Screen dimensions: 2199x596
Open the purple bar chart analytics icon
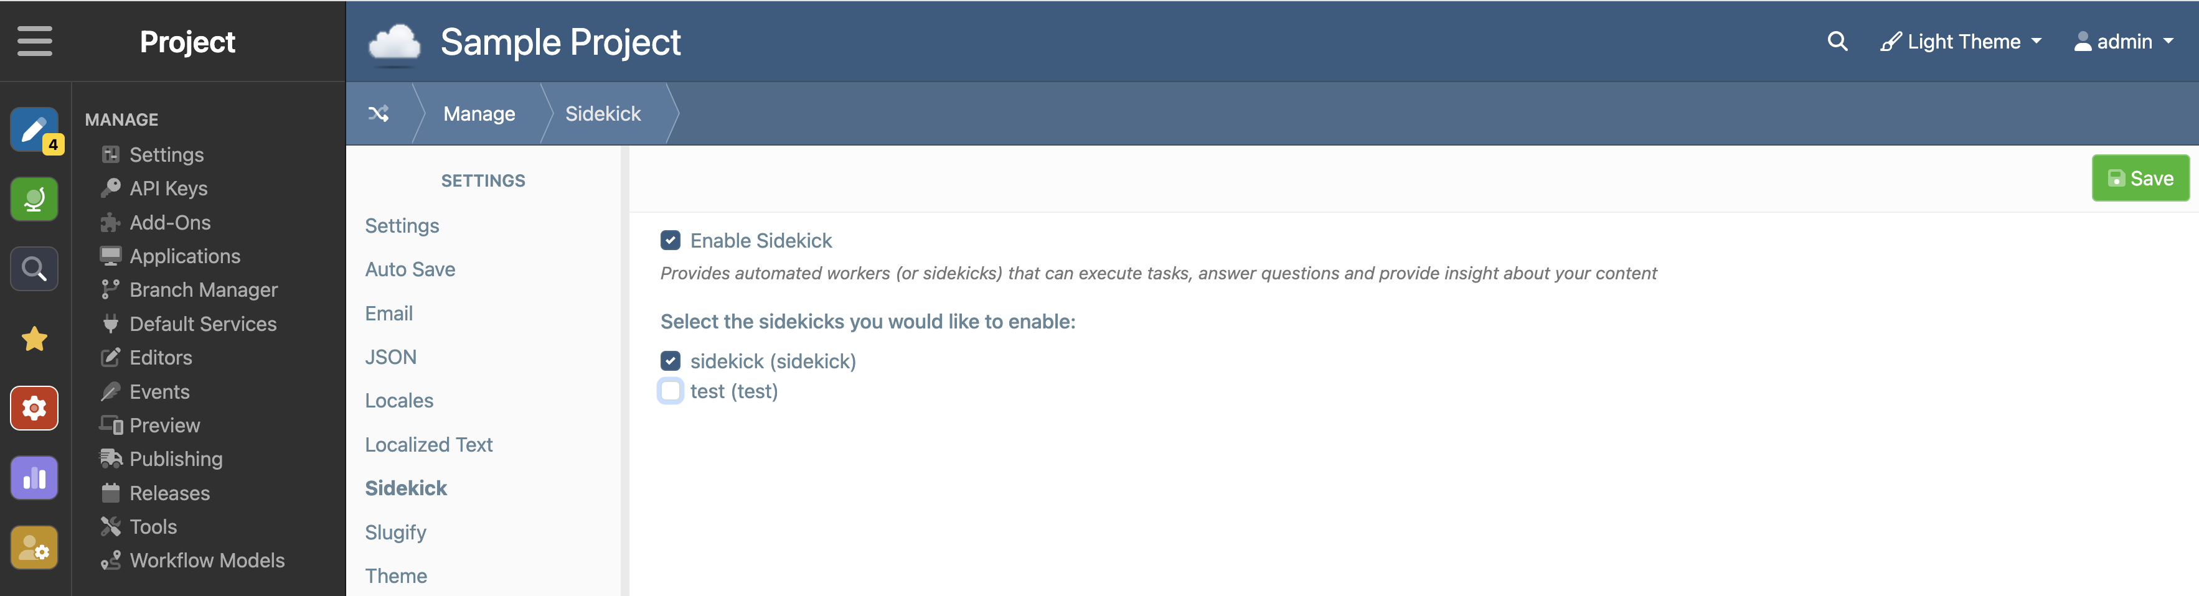(34, 477)
